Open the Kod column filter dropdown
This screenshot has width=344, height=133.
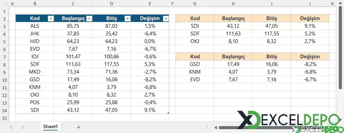tap(51, 19)
